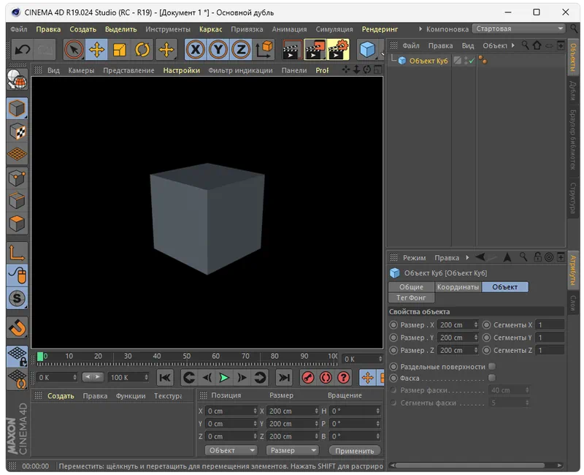Toggle the Z axis lock icon

(x=240, y=50)
